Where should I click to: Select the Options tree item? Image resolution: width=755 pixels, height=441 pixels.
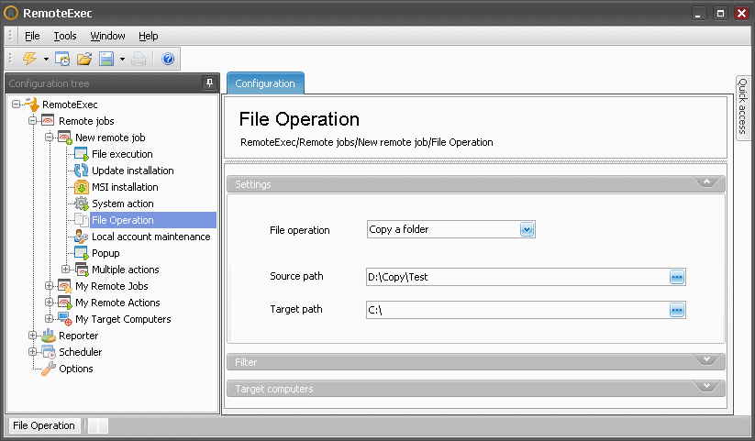coord(76,369)
